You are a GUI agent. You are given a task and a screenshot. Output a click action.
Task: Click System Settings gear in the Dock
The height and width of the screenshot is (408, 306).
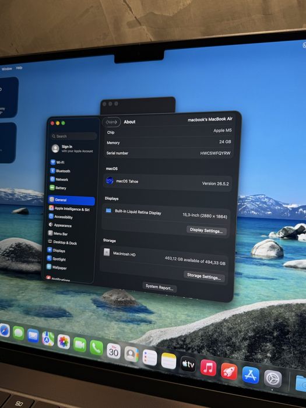pos(273,379)
